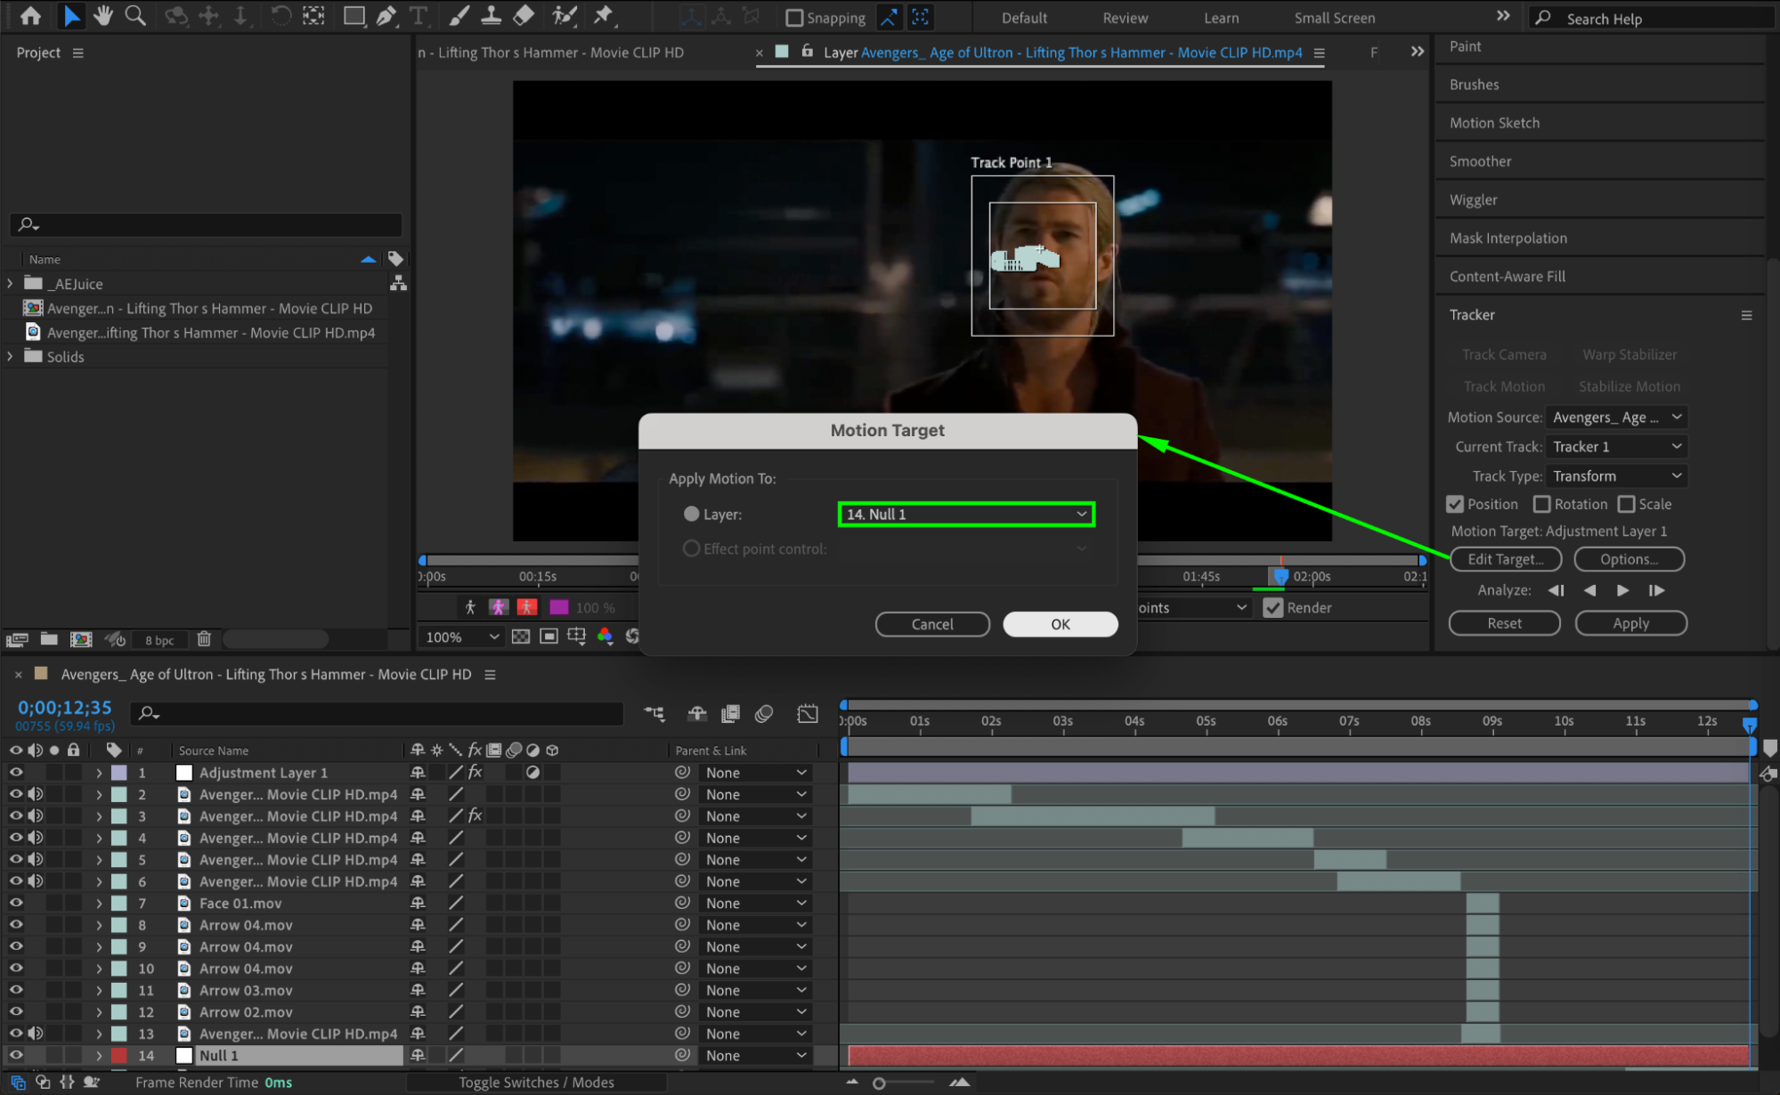This screenshot has width=1780, height=1095.
Task: Switch to the Review workspace
Action: pos(1125,18)
